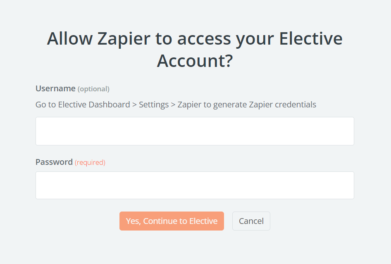Image resolution: width=391 pixels, height=264 pixels.
Task: Click the word credentials in instructions
Action: pos(296,105)
